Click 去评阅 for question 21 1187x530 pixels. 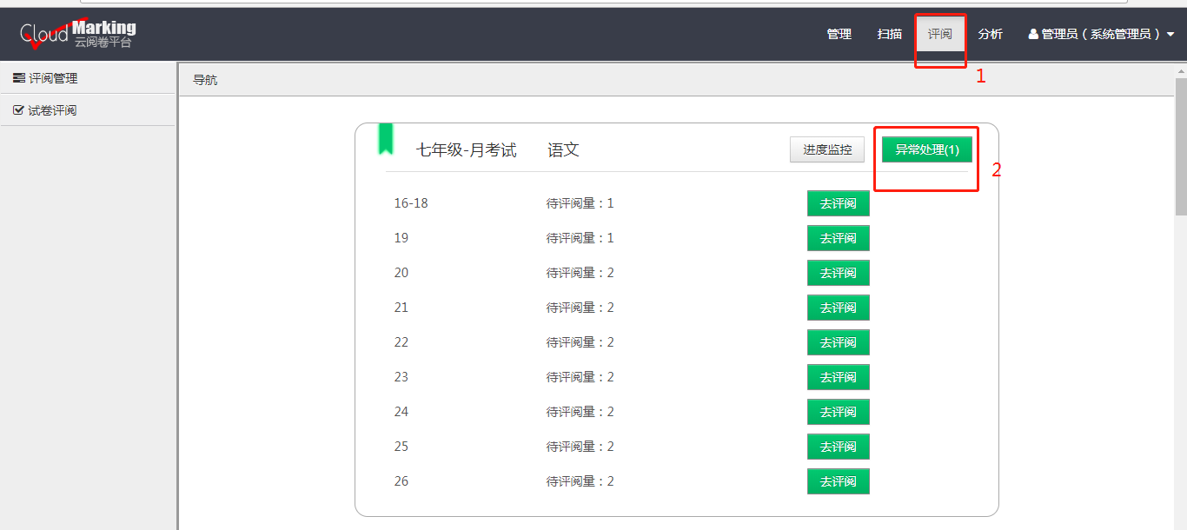click(x=839, y=308)
